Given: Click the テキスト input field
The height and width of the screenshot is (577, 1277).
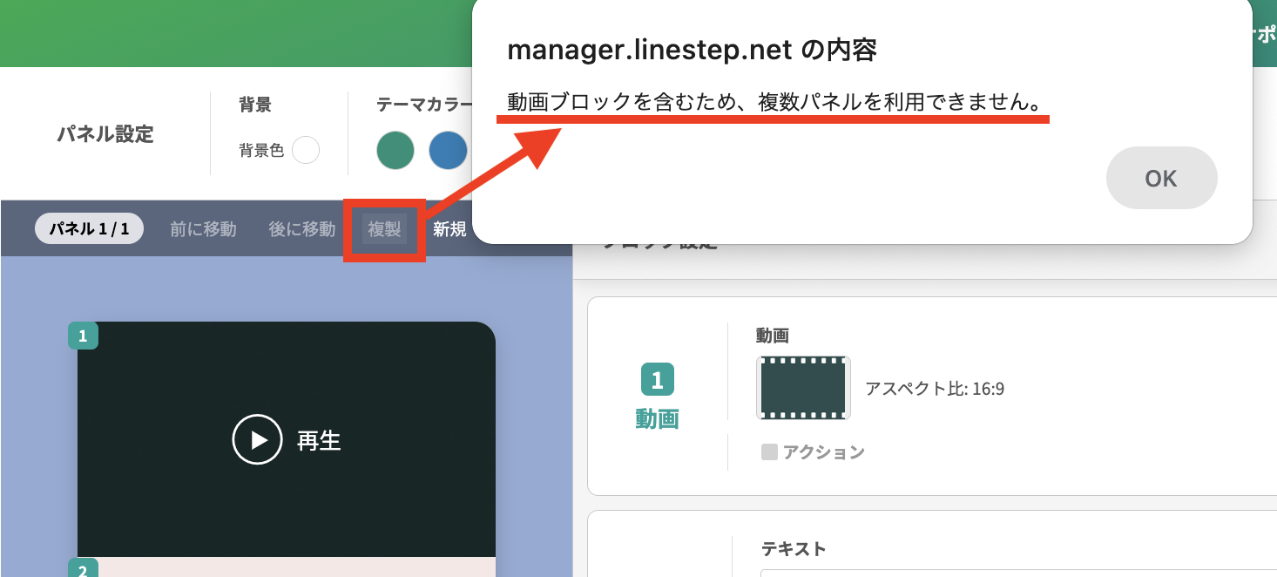Looking at the screenshot, I should click(x=1018, y=573).
